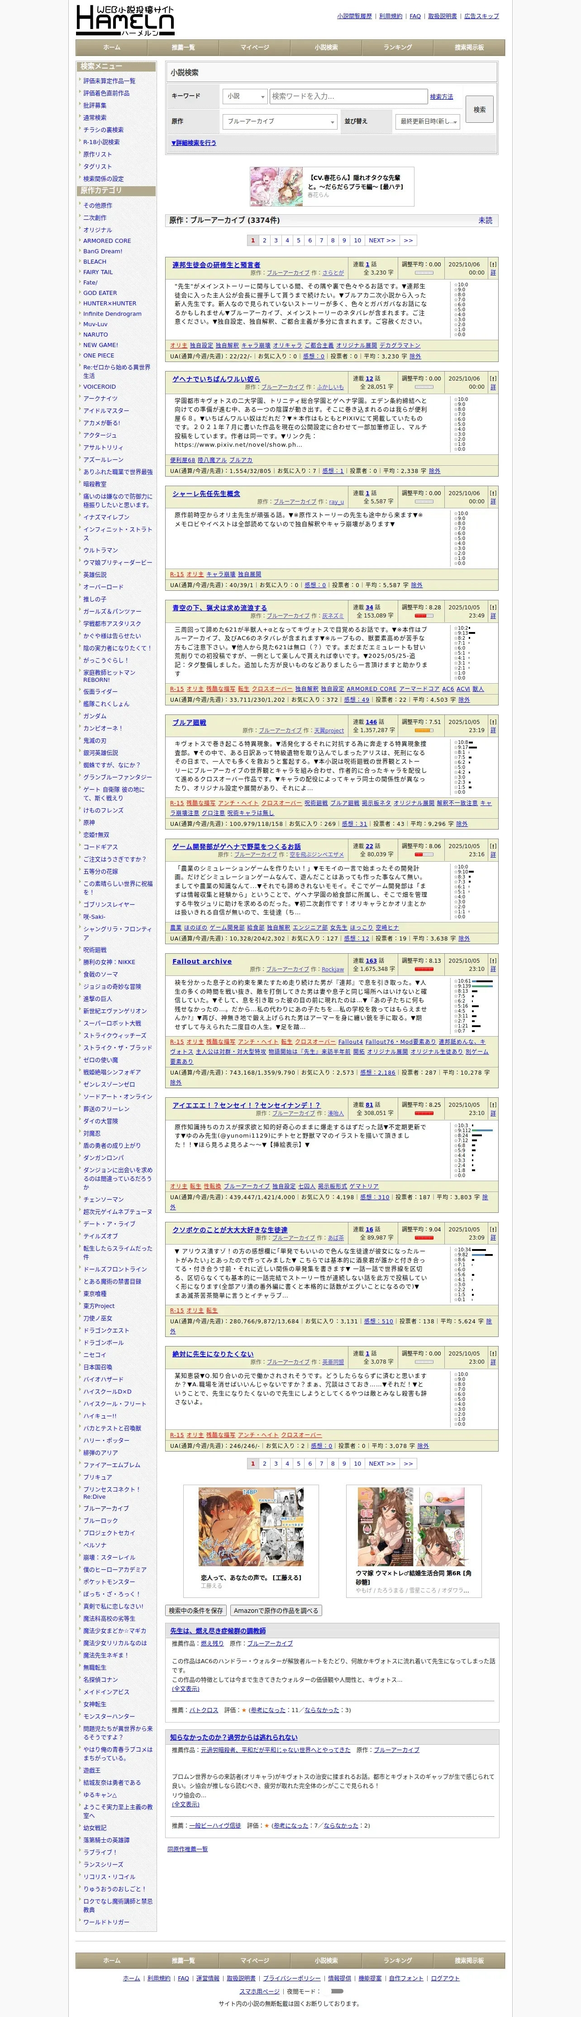581x2017 pixels.
Task: Open novel 絶対に先生になりたくない
Action: [x=213, y=1353]
